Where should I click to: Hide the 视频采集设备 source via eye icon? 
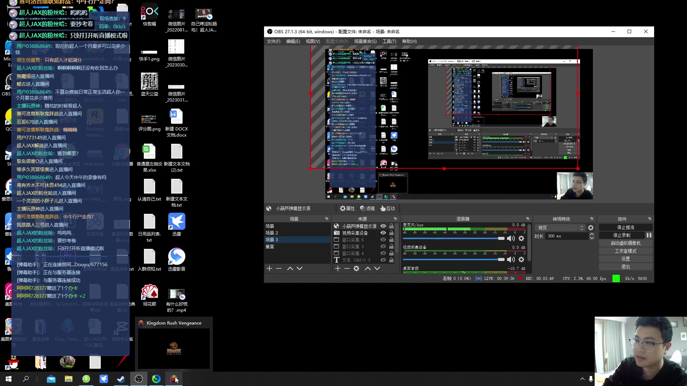point(383,233)
